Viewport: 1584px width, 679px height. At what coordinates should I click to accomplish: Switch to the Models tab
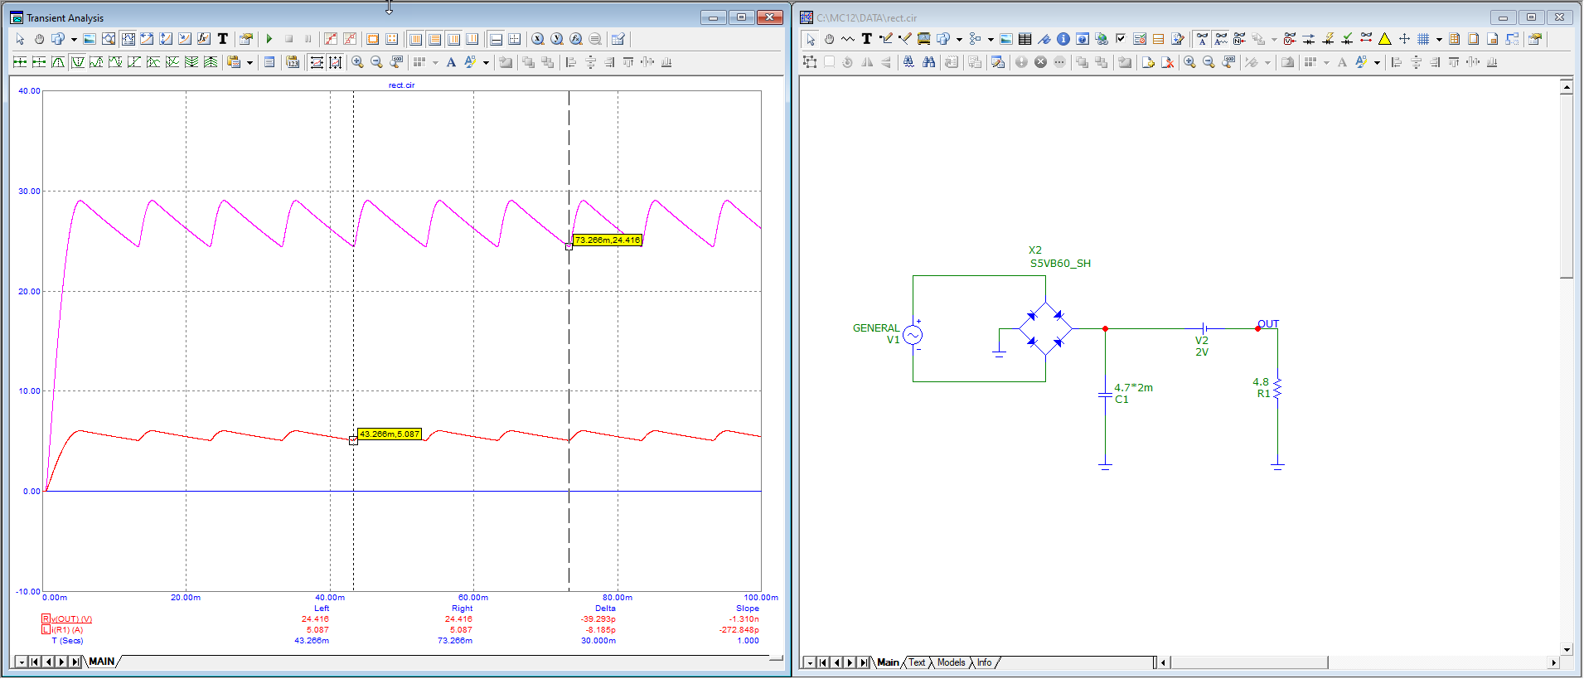[951, 662]
